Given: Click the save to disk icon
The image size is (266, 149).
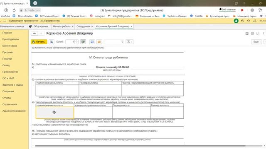Looking at the screenshot, I should tap(92, 42).
